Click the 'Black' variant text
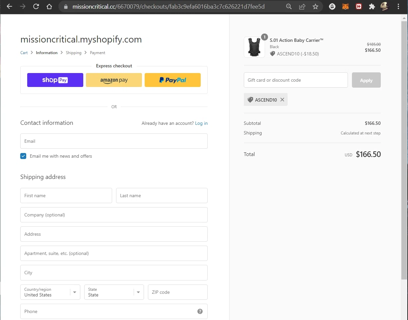 tap(274, 47)
